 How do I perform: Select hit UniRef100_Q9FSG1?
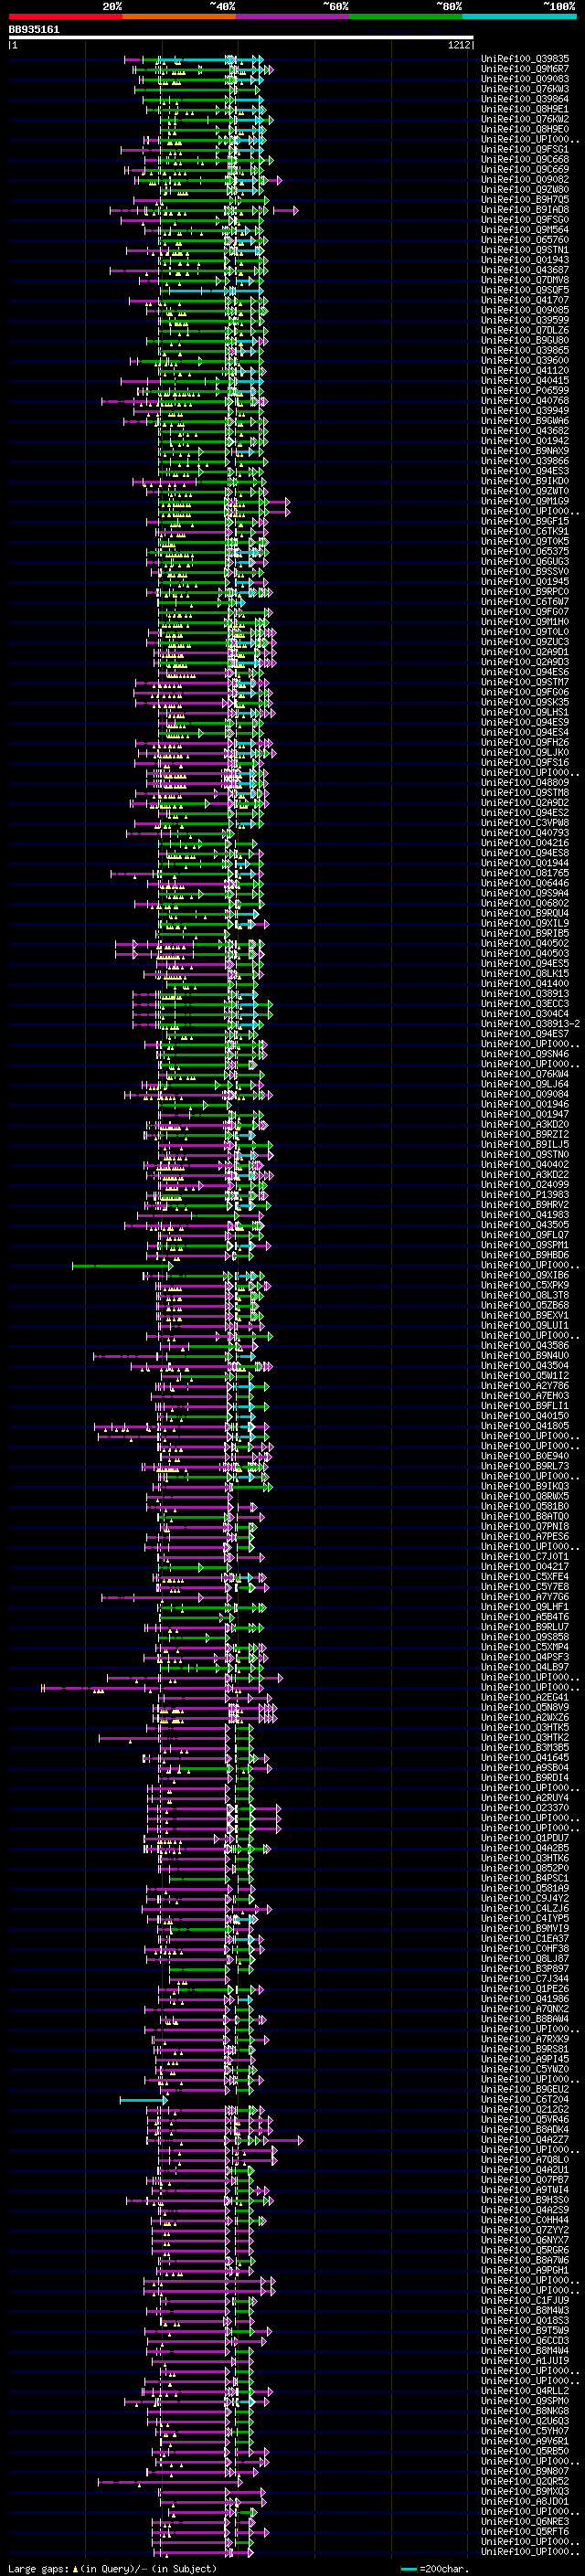pyautogui.click(x=525, y=149)
